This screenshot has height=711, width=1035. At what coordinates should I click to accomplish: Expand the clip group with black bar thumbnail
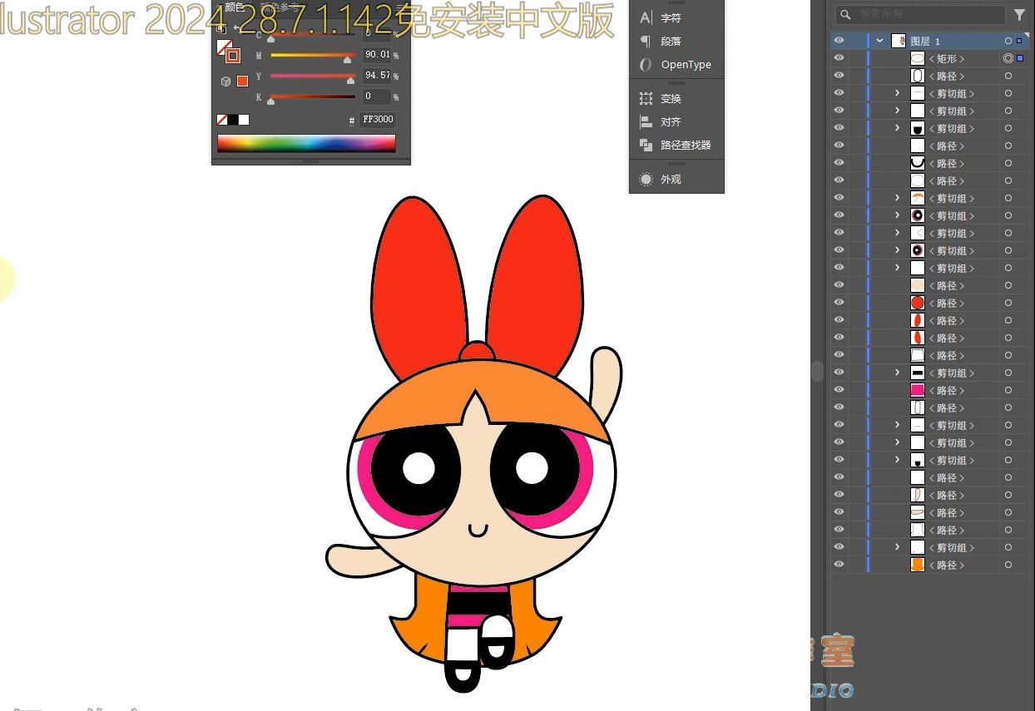(897, 373)
